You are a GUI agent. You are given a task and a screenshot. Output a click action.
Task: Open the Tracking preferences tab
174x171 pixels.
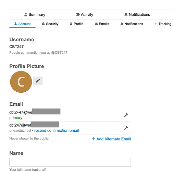[163, 24]
